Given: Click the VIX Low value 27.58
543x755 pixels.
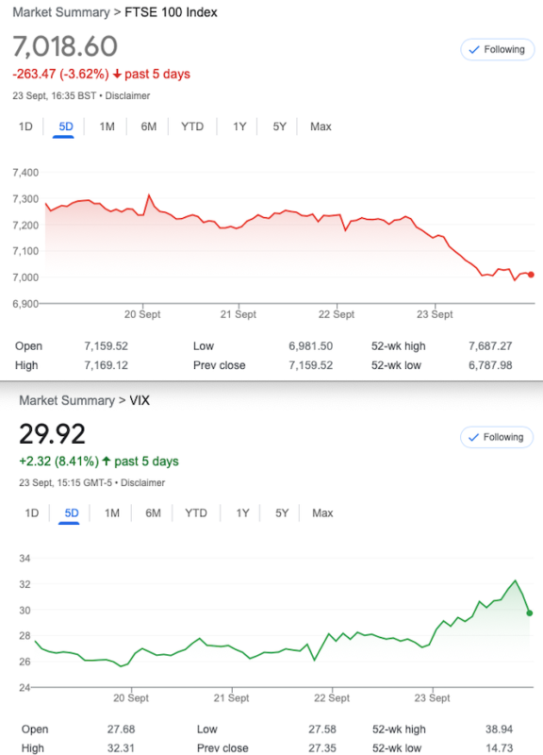Looking at the screenshot, I should [322, 730].
